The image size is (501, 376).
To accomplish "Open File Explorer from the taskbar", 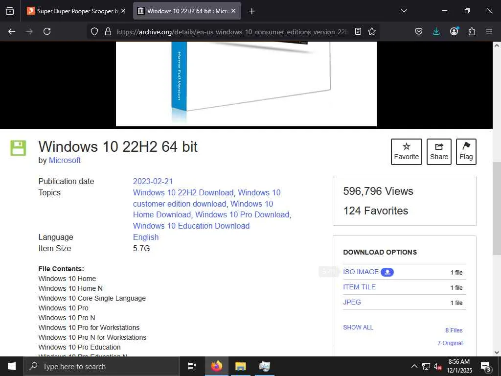I will point(241,366).
